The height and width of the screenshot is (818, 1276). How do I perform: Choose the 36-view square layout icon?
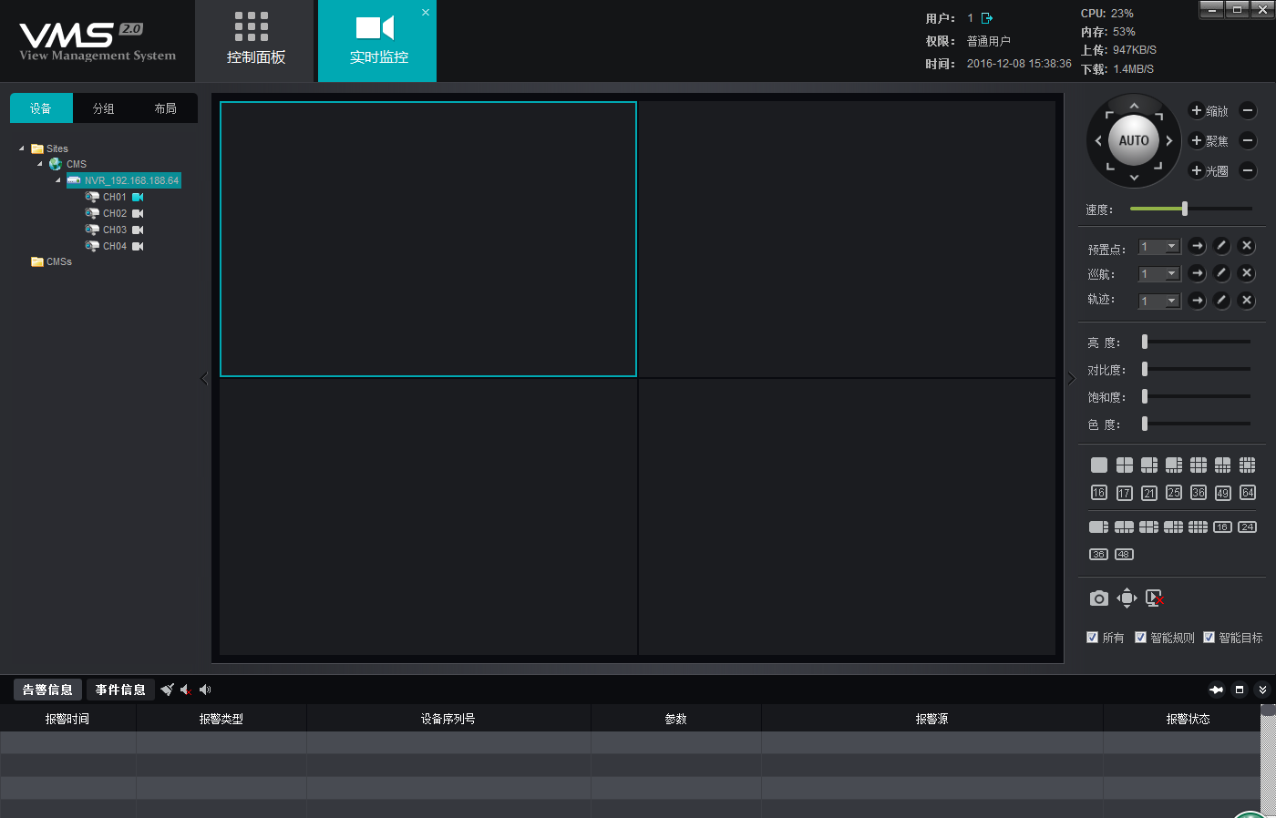1199,493
